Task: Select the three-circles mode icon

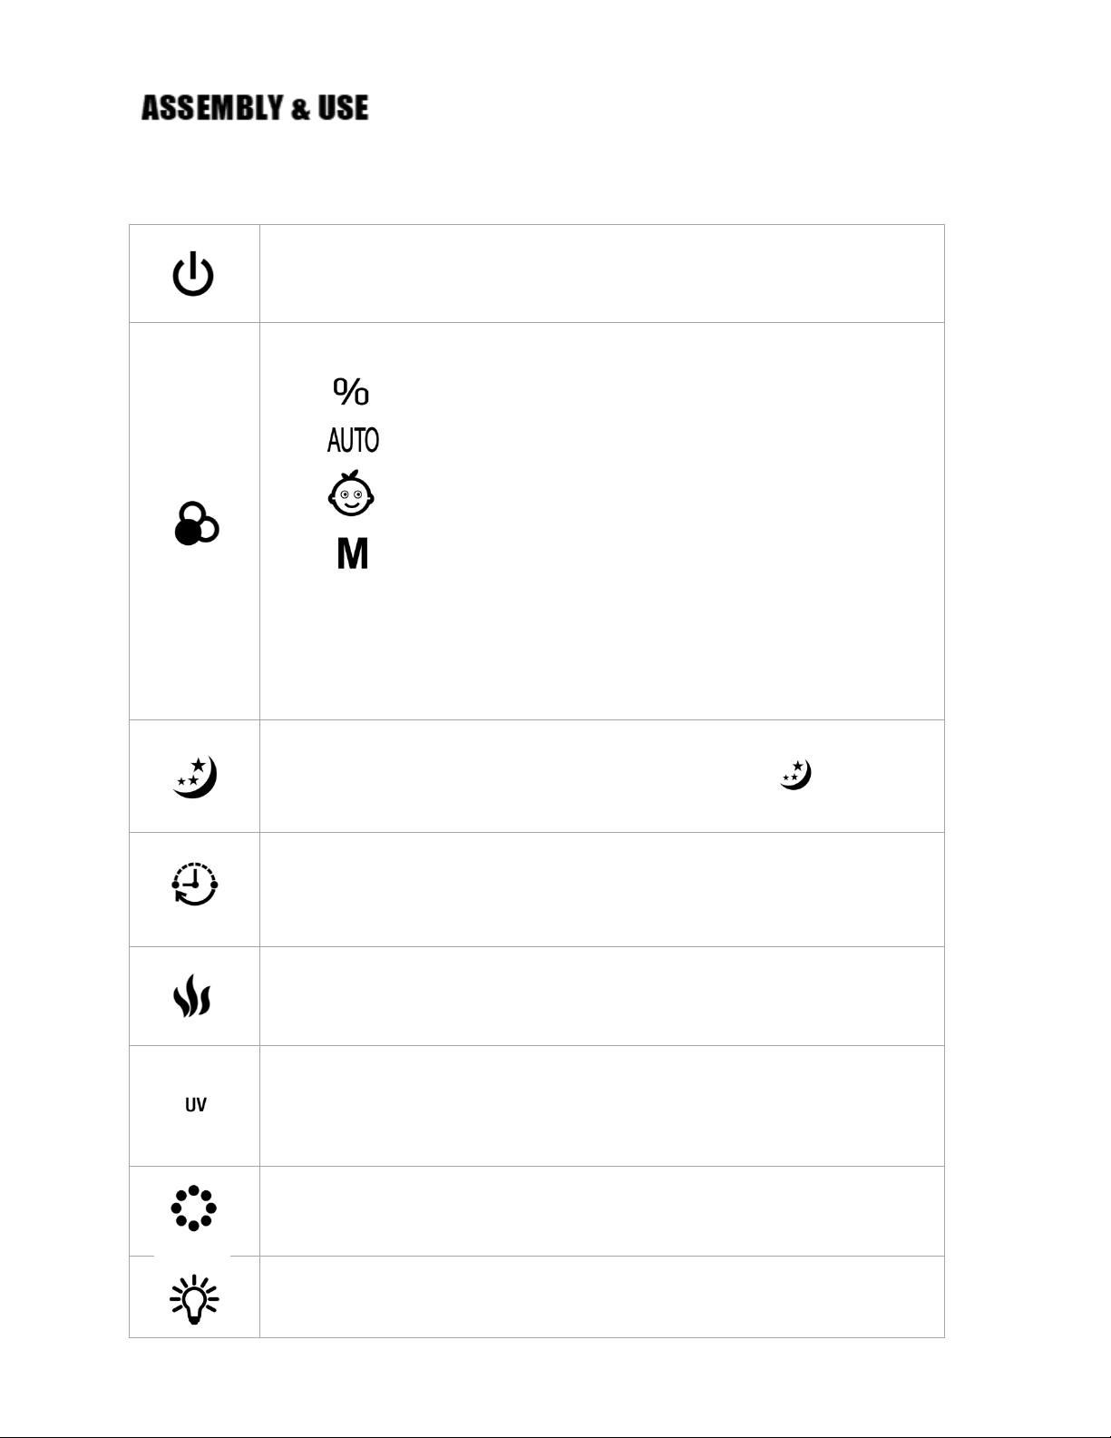Action: pyautogui.click(x=196, y=524)
